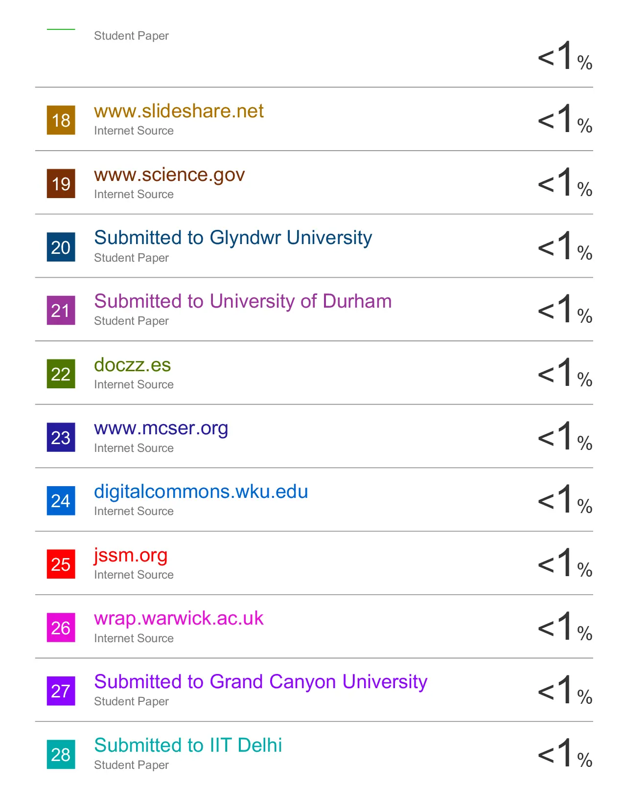Click the purple number 21 badge

(x=61, y=310)
